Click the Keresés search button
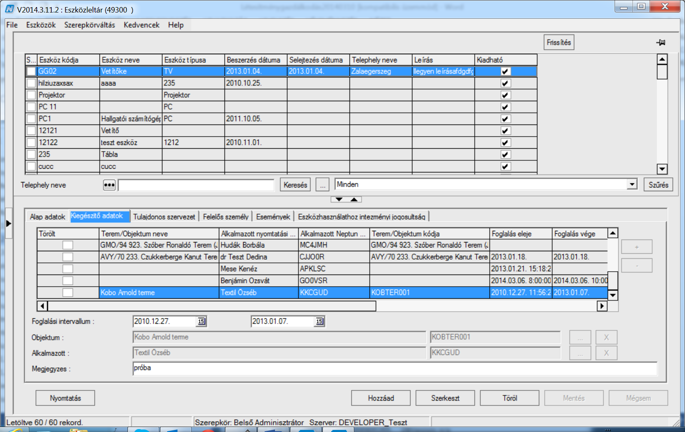Screen dimensions: 685x432 [295, 185]
